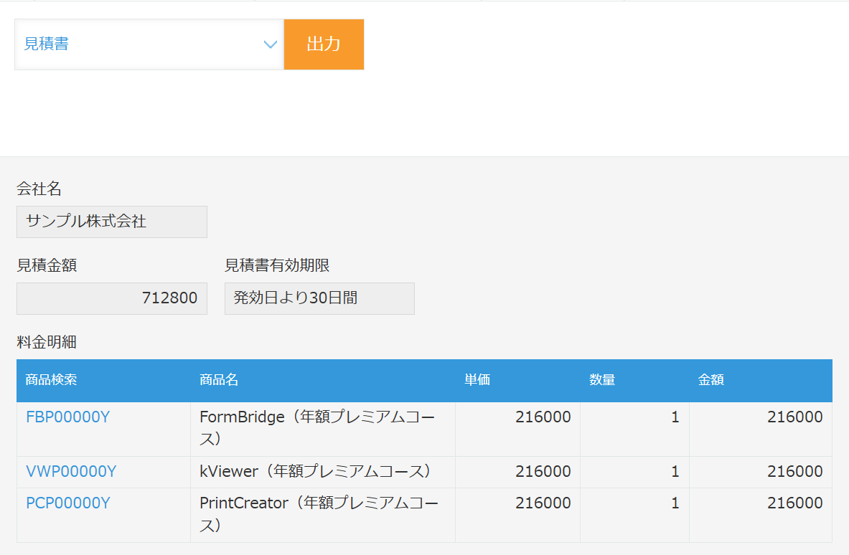This screenshot has height=555, width=849.
Task: Open the VWP00000Y product code link
Action: click(x=71, y=471)
